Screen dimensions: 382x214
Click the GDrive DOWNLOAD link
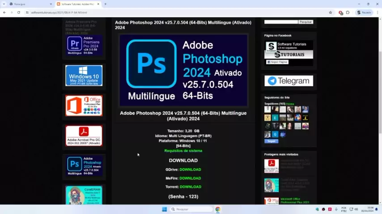[x=190, y=169]
